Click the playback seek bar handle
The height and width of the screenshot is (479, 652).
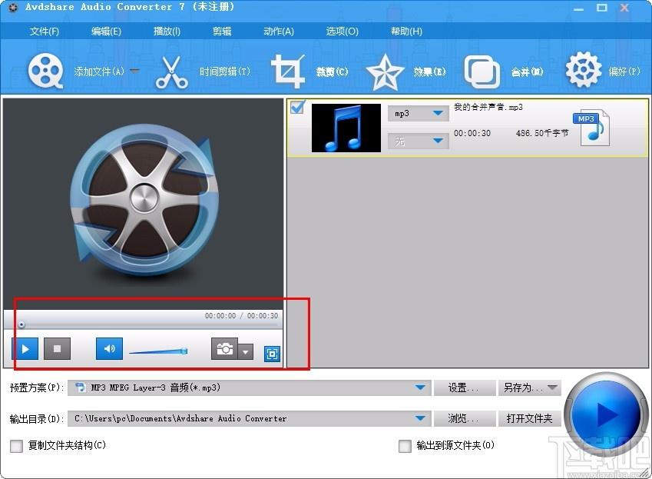tap(22, 324)
